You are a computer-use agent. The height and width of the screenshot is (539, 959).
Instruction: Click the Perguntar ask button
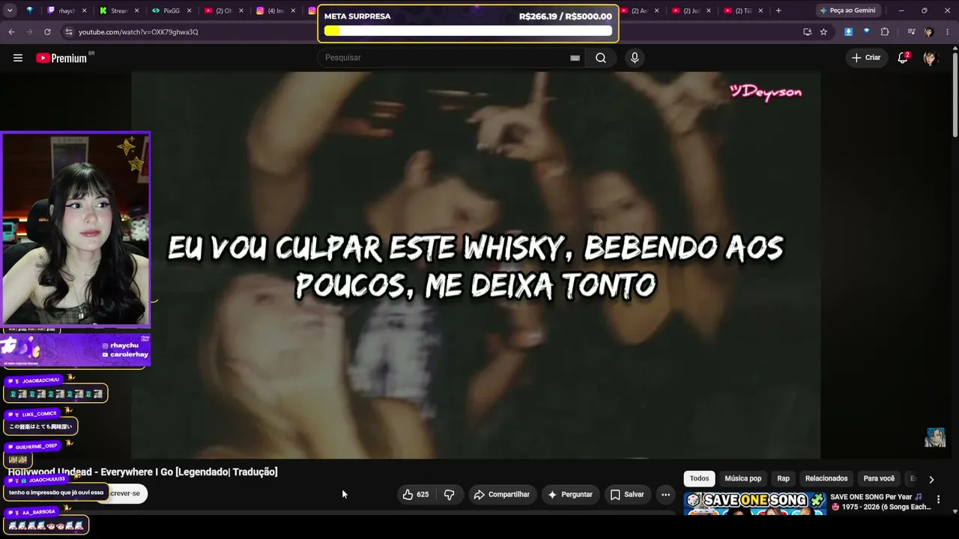pyautogui.click(x=570, y=494)
